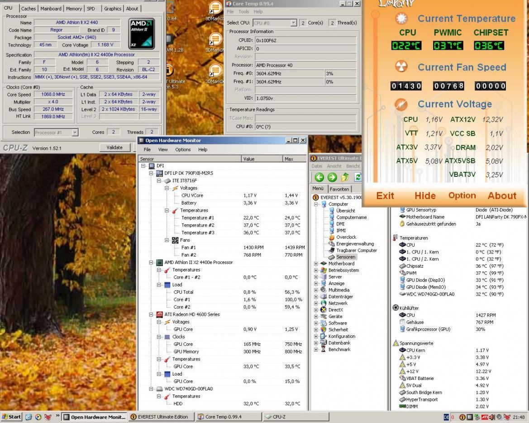Collapse the Computer node in EVEREST
The height and width of the screenshot is (423, 529).
pos(316,204)
